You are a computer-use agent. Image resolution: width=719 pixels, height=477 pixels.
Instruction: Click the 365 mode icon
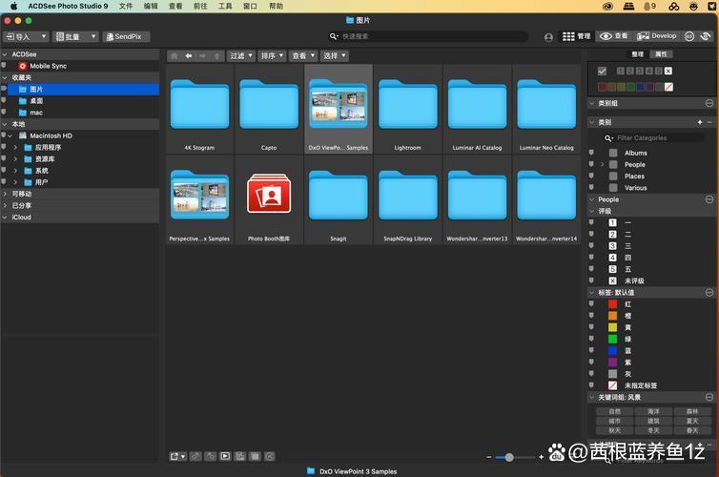click(x=689, y=36)
